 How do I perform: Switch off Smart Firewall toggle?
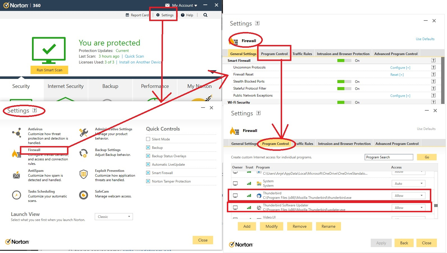344,61
